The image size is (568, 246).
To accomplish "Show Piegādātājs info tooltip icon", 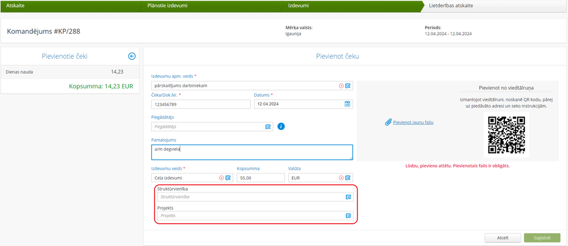I will tap(281, 126).
